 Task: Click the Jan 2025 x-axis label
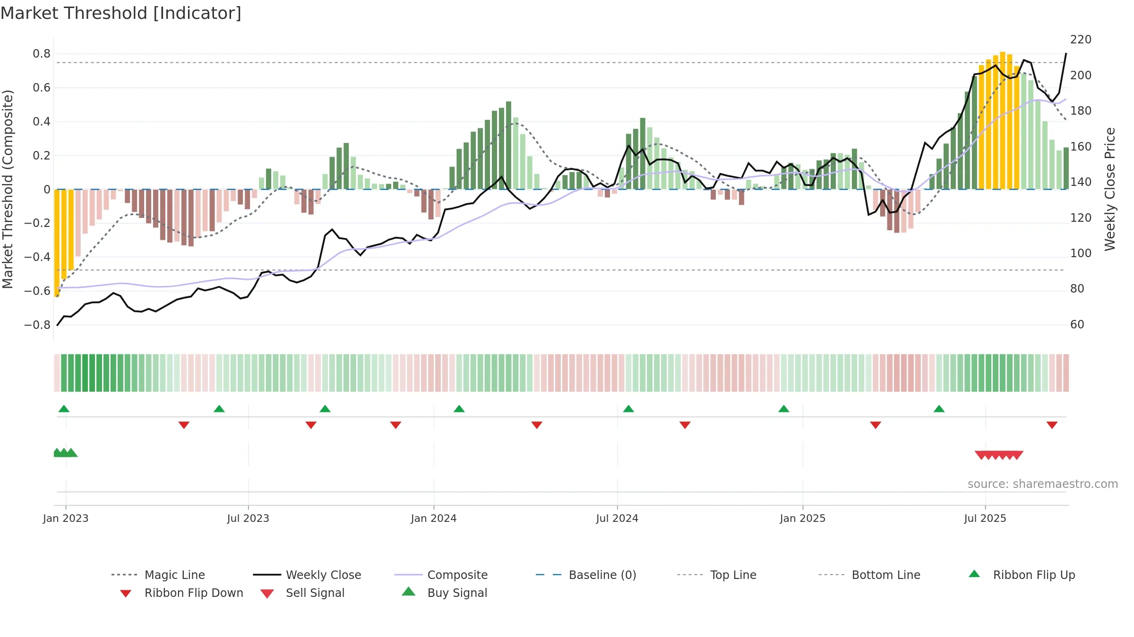(x=803, y=518)
